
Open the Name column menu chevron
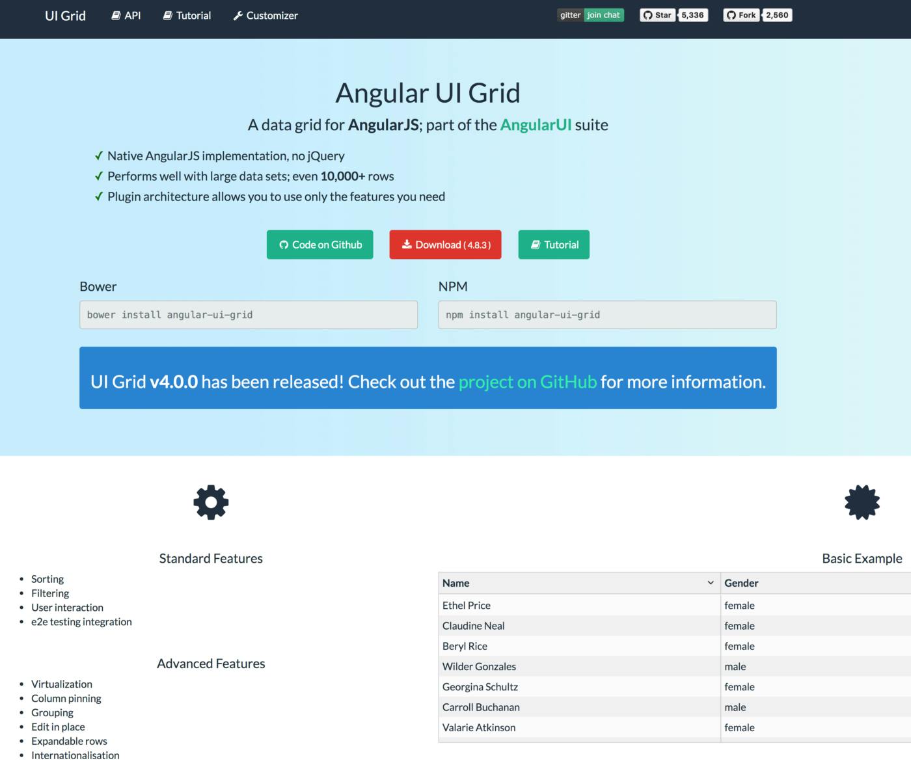[711, 583]
